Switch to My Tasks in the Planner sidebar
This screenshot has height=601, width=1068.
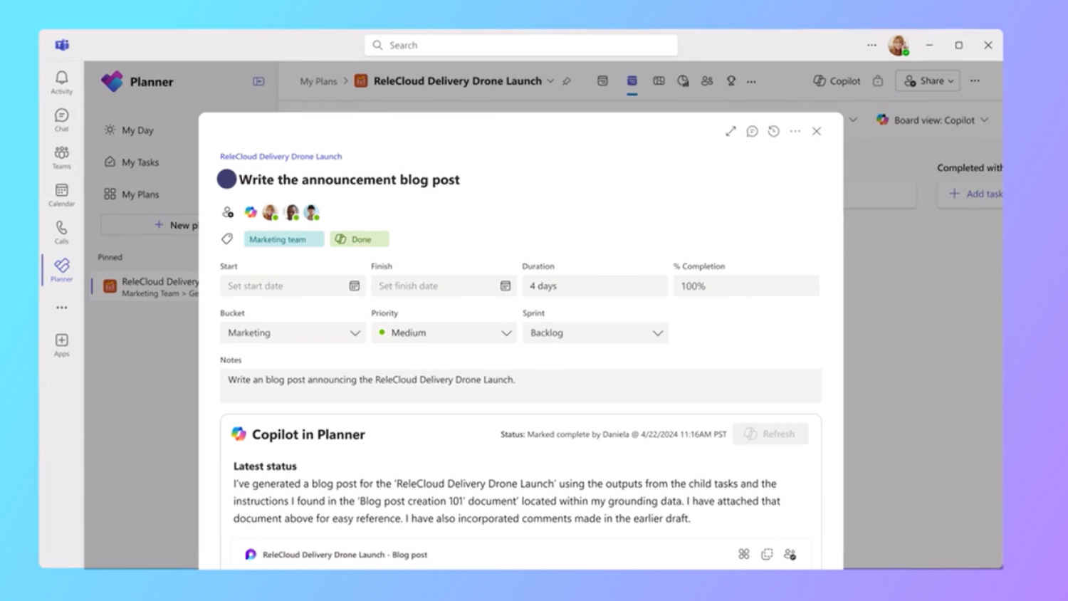point(139,162)
